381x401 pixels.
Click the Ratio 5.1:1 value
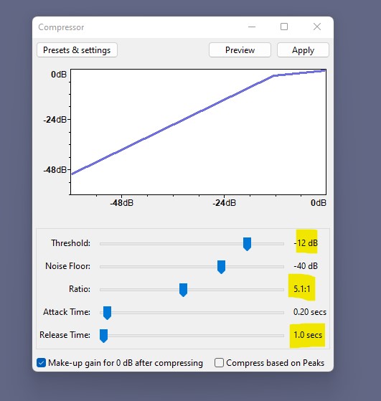[x=301, y=289]
